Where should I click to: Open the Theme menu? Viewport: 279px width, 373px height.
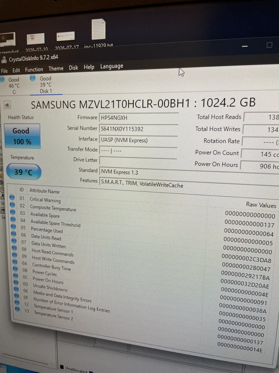[56, 69]
